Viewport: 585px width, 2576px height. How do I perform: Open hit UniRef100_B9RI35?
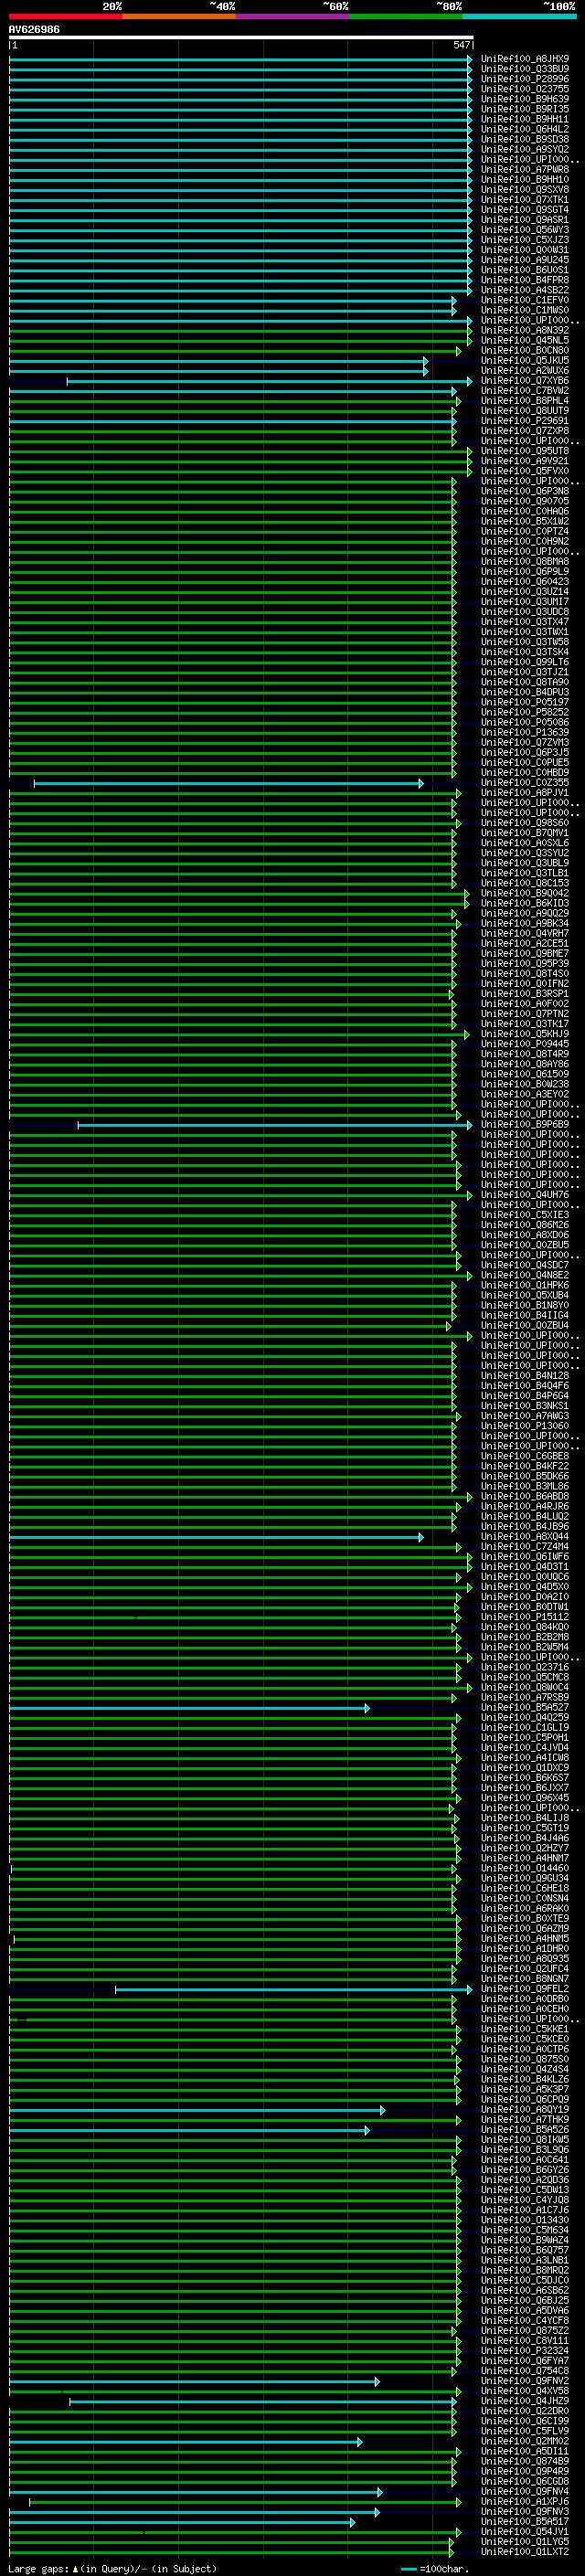(525, 109)
